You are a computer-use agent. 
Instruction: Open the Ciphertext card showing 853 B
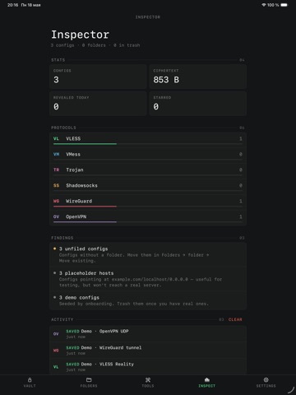(x=198, y=77)
